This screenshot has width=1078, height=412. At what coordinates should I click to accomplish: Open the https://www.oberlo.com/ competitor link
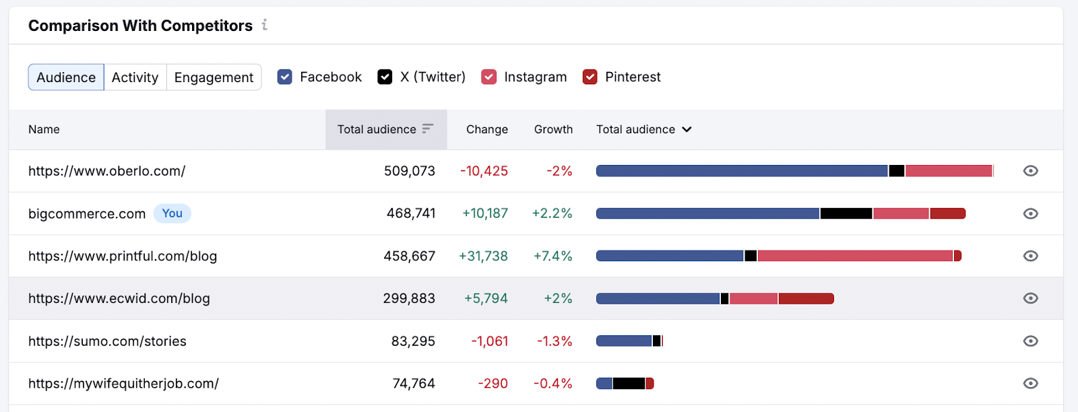coord(106,171)
